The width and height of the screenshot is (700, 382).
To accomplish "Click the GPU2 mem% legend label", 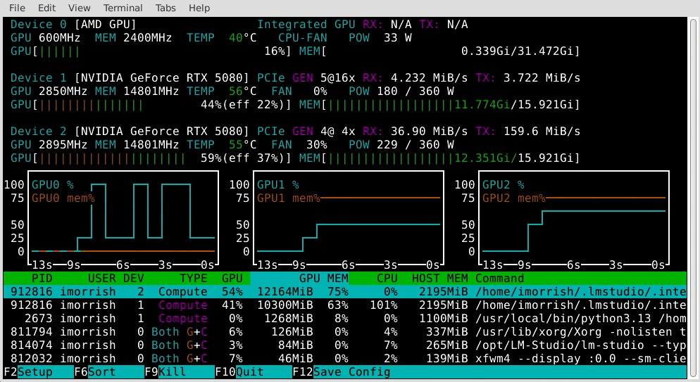I will [x=514, y=198].
